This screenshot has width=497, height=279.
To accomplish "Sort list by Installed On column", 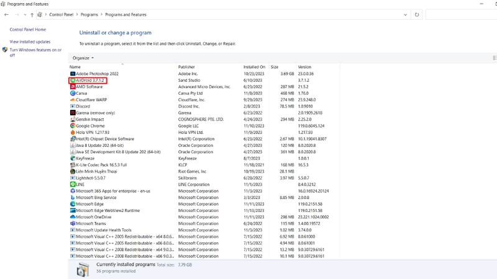I will click(x=255, y=67).
